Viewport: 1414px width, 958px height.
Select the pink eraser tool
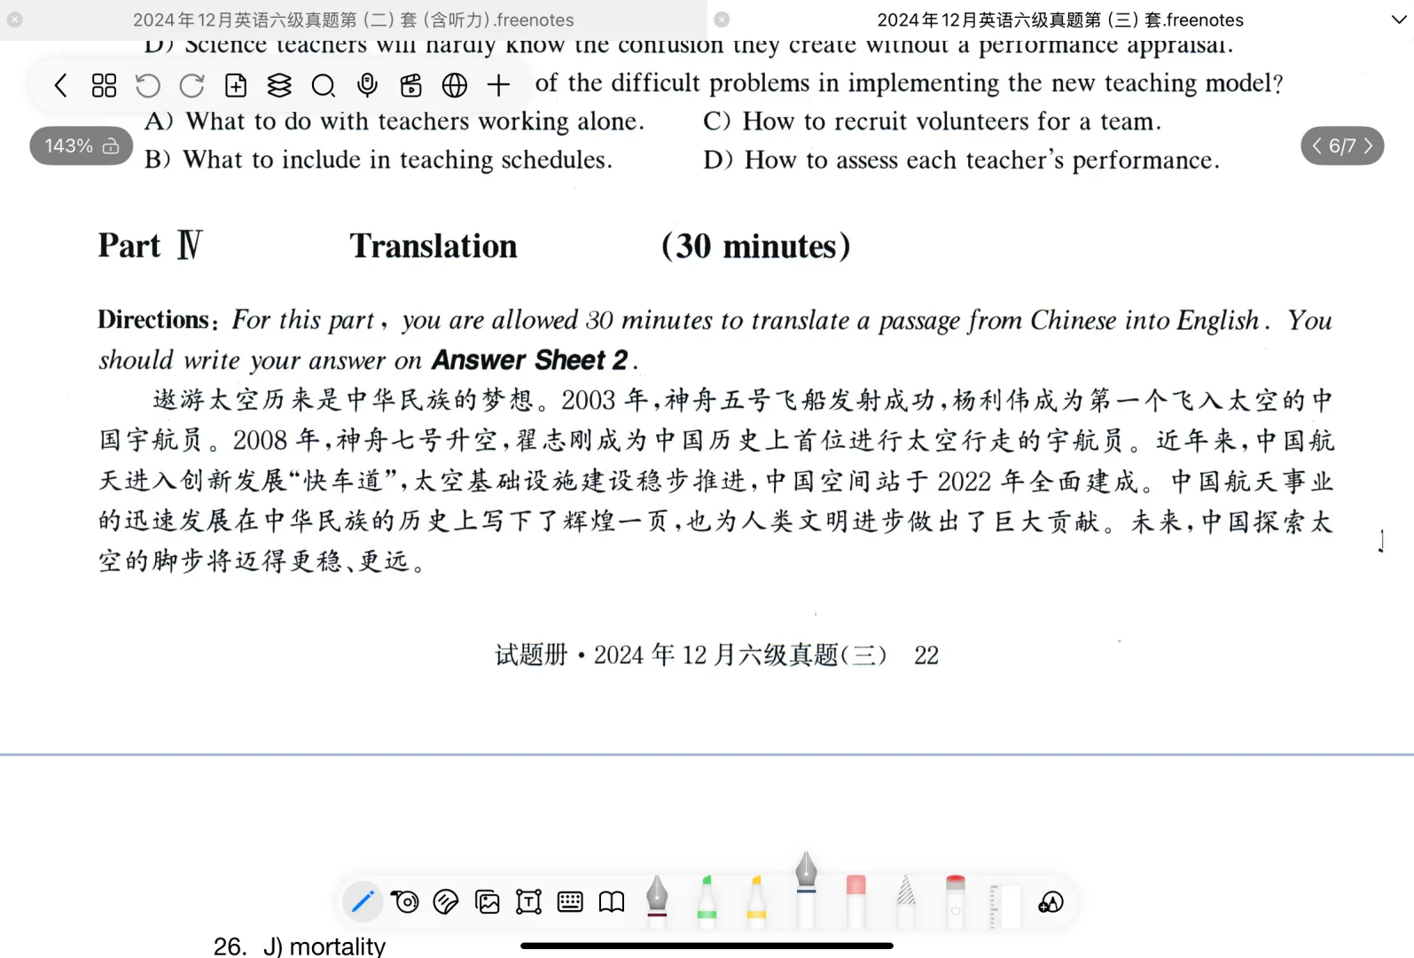tap(855, 900)
